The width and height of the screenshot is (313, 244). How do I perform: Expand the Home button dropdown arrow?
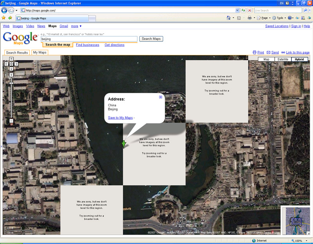click(233, 18)
